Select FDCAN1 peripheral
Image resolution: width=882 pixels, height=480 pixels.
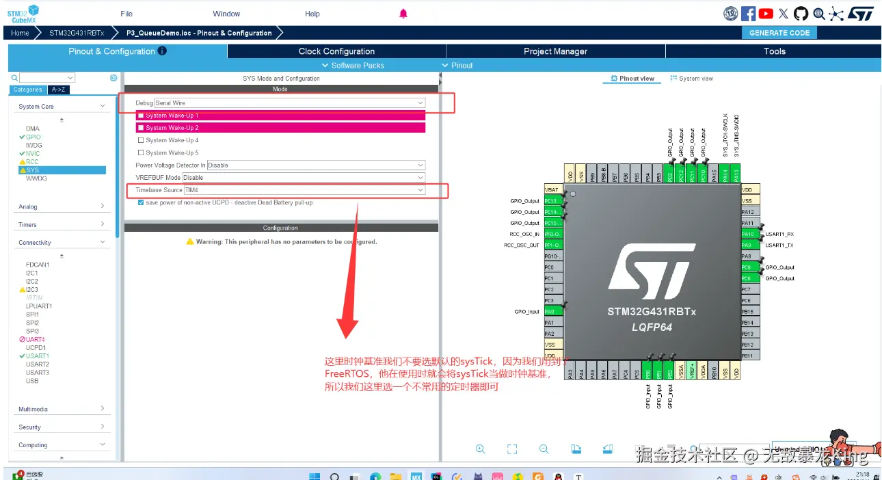(38, 265)
